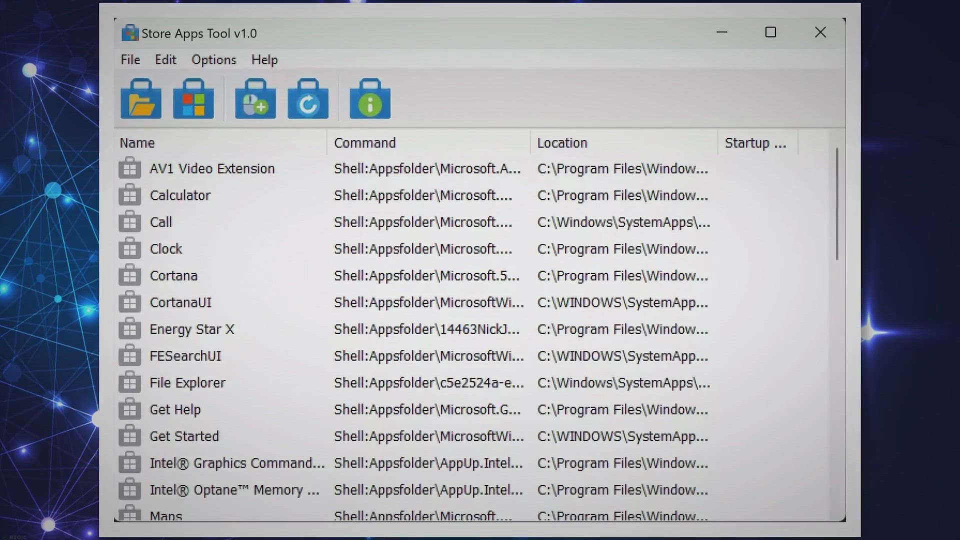Click the bag icon beside Call

[x=129, y=221]
